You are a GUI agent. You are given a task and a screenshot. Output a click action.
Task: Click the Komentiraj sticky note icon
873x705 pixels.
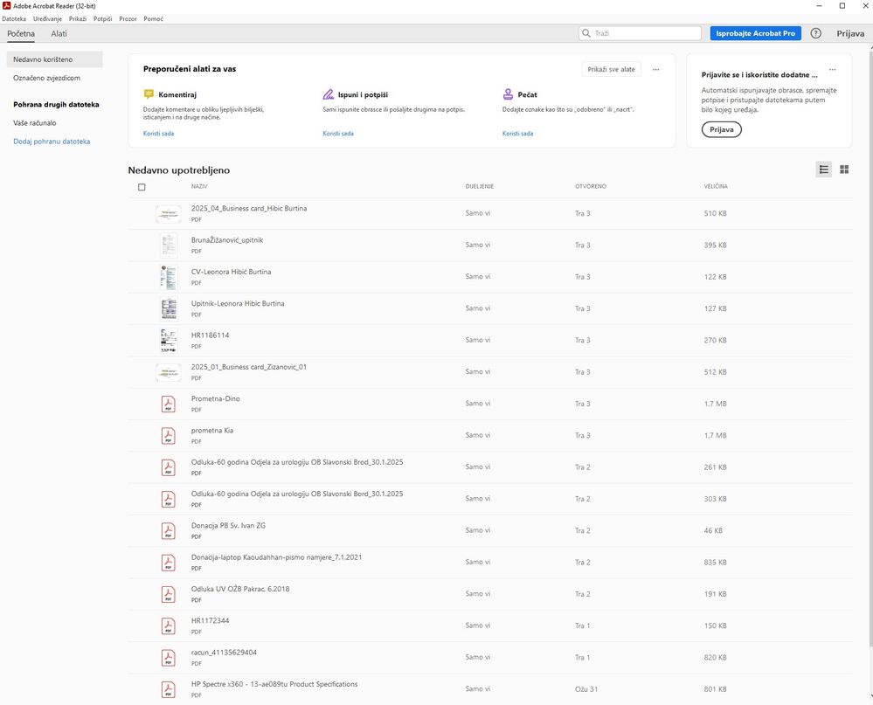(149, 94)
